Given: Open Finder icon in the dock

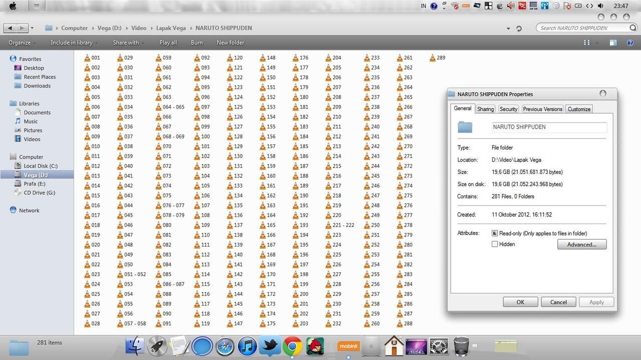Looking at the screenshot, I should [x=134, y=346].
